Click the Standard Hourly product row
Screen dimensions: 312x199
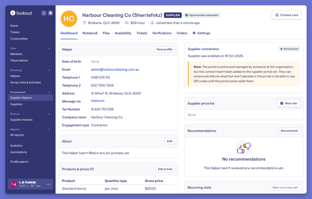pos(118,189)
